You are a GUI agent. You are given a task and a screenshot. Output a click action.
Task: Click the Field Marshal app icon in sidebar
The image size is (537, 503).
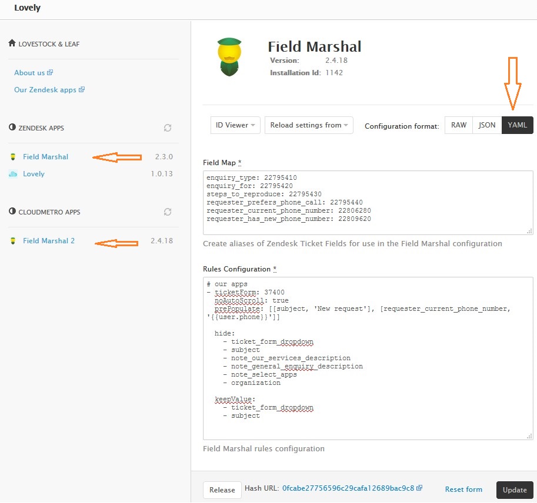pos(13,157)
